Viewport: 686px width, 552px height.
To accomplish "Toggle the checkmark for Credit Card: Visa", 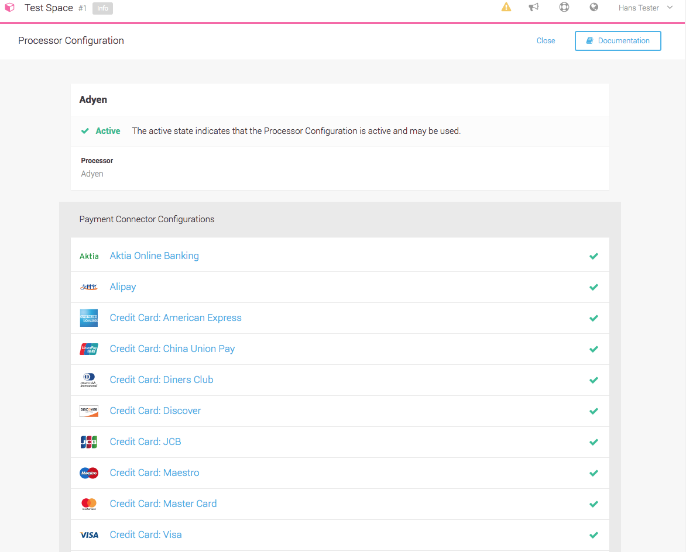I will point(594,535).
